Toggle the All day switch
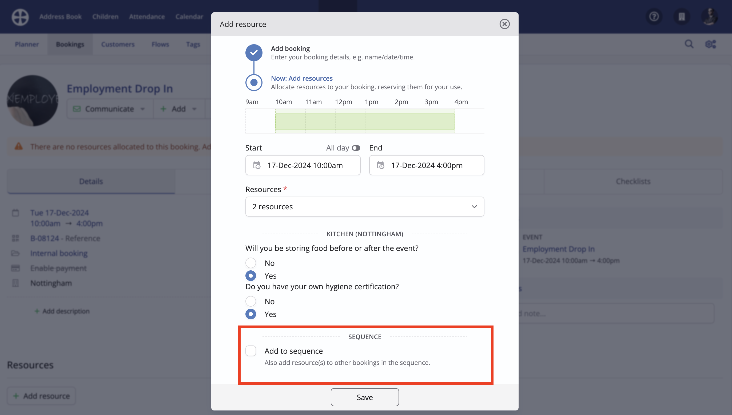Image resolution: width=732 pixels, height=415 pixels. pyautogui.click(x=356, y=148)
